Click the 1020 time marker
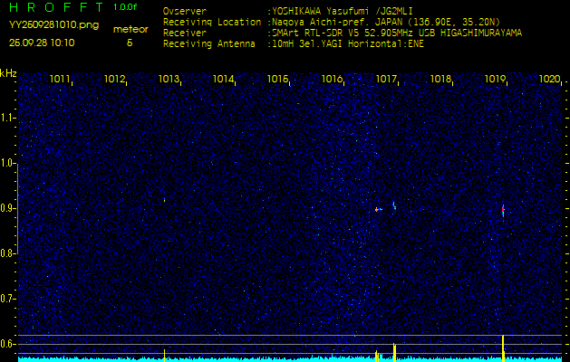570x362 pixels. [549, 80]
